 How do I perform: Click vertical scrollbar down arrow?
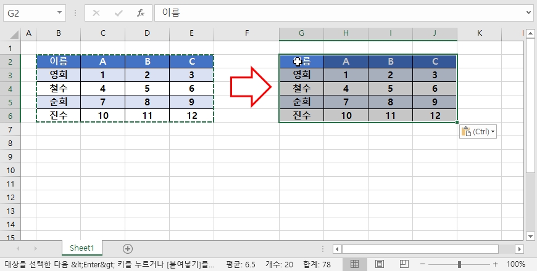(x=530, y=236)
